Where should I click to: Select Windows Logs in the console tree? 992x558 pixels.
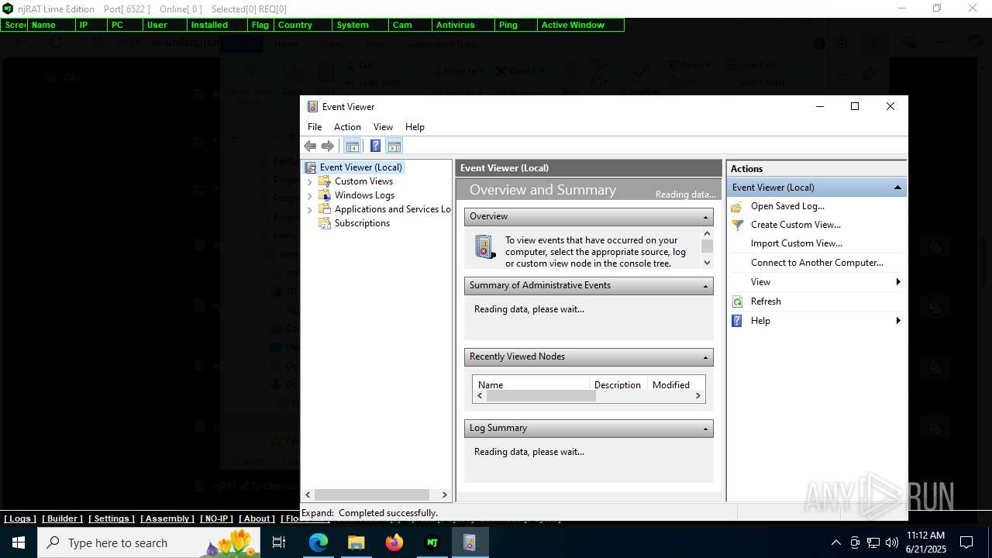click(364, 195)
